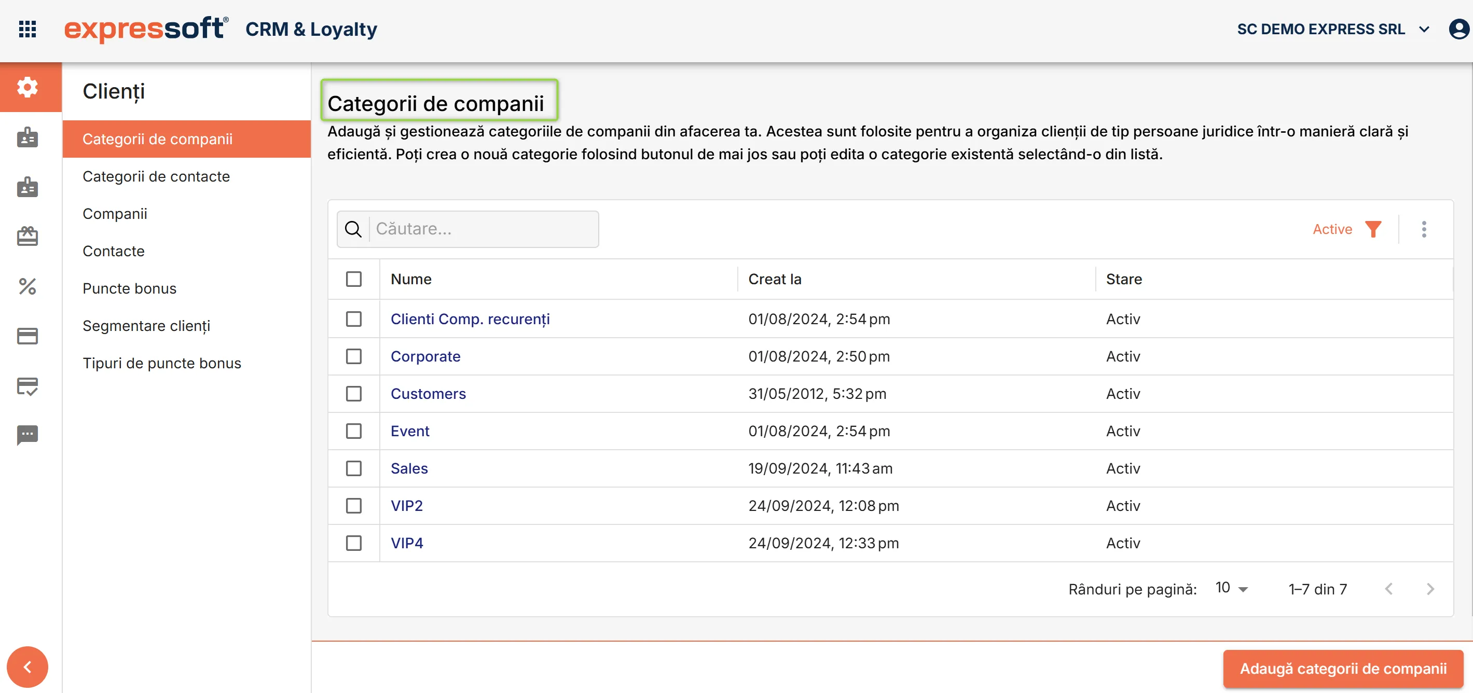Open the Event category link

pyautogui.click(x=410, y=431)
